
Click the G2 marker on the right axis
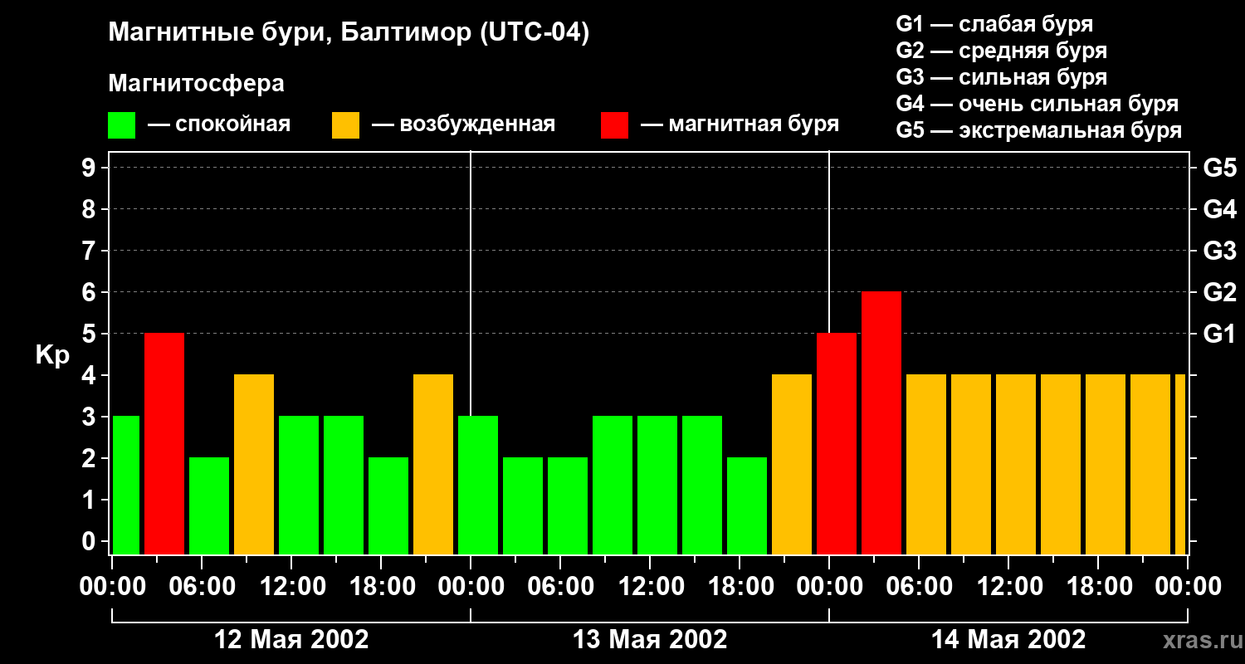tap(1219, 292)
